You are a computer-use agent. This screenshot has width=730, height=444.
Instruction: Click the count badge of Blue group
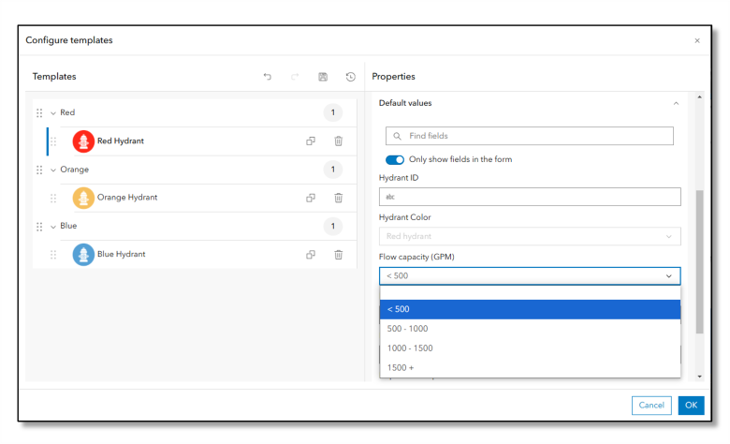[333, 227]
